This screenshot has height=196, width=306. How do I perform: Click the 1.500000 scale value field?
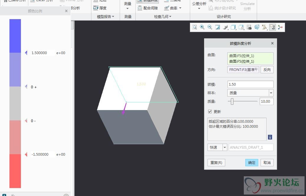(x=43, y=53)
